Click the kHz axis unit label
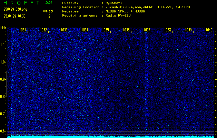This screenshot has height=138, width=217. point(3,28)
